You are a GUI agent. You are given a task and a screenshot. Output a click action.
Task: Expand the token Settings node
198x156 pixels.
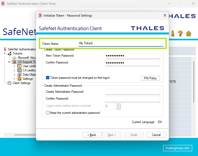(14, 79)
